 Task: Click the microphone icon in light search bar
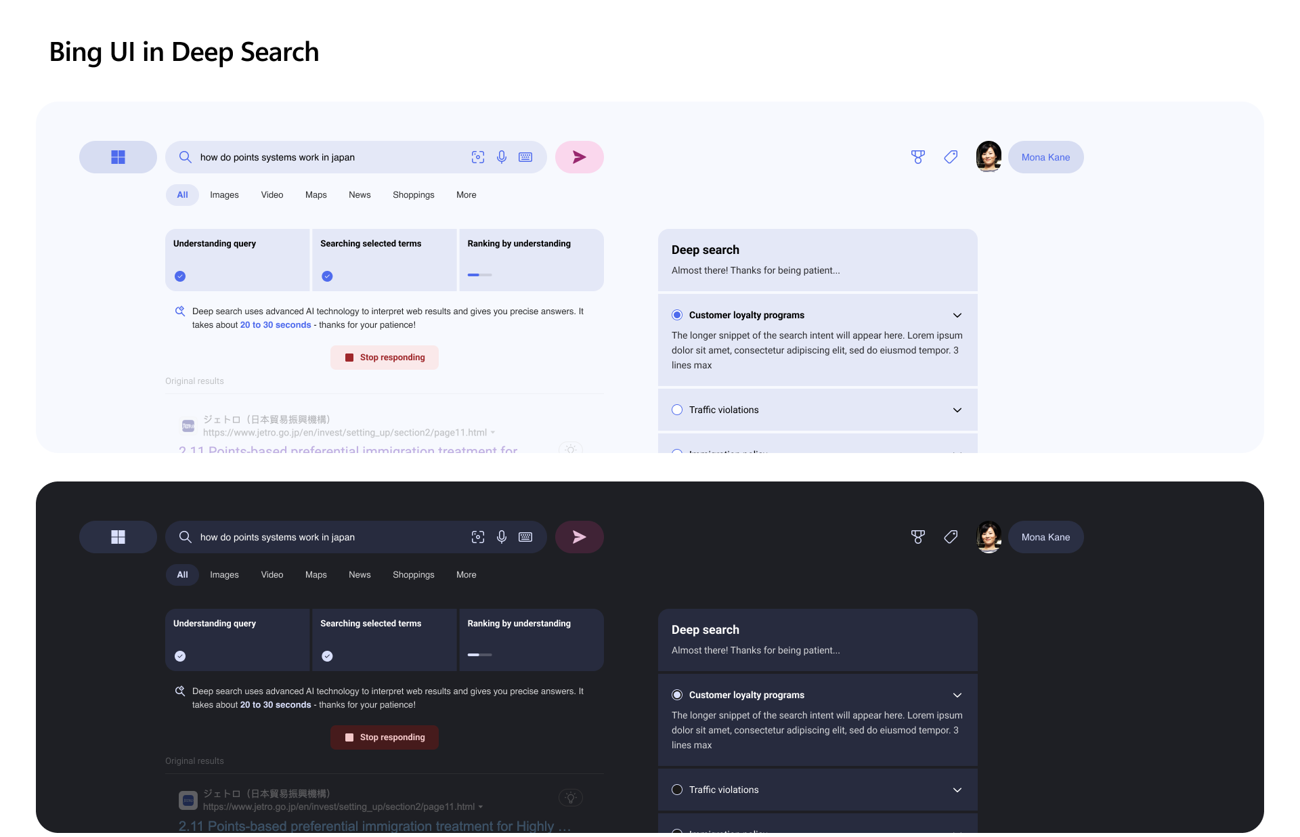(x=502, y=157)
